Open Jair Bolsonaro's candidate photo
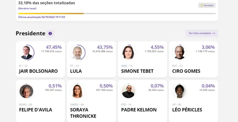The height and width of the screenshot is (122, 238). click(x=27, y=53)
